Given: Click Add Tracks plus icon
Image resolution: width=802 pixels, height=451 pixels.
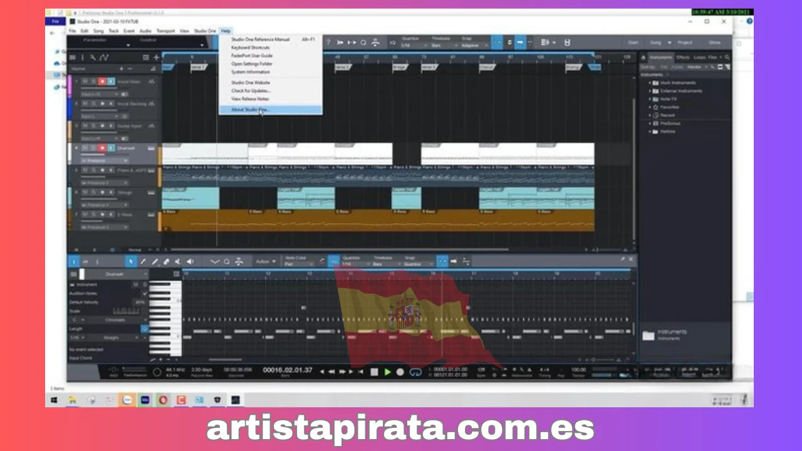Looking at the screenshot, I should coord(156,57).
